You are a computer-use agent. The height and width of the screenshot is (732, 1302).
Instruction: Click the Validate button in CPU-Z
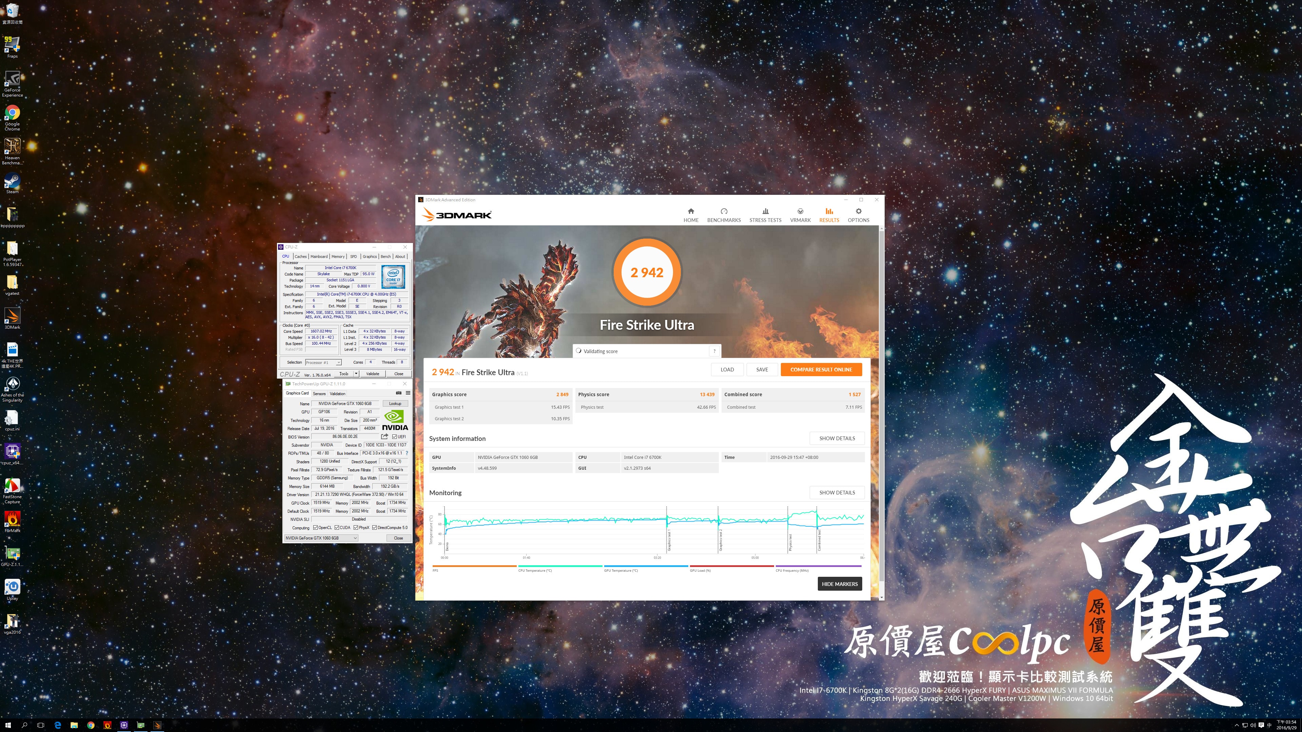[373, 374]
